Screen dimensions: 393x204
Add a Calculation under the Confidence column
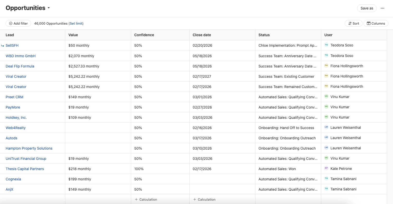pyautogui.click(x=146, y=199)
